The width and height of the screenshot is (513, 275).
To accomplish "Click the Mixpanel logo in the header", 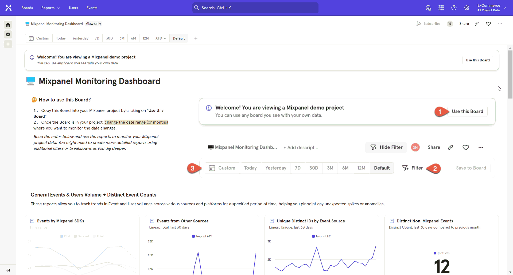I will click(x=9, y=8).
